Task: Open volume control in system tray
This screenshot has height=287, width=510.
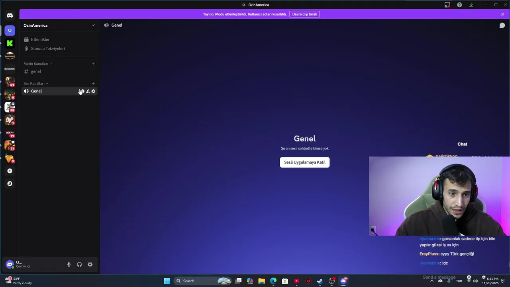Action: coord(475,281)
